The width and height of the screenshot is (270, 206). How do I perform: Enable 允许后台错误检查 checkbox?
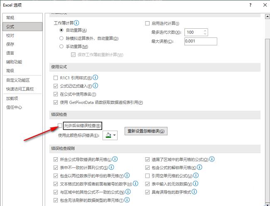tap(61, 126)
